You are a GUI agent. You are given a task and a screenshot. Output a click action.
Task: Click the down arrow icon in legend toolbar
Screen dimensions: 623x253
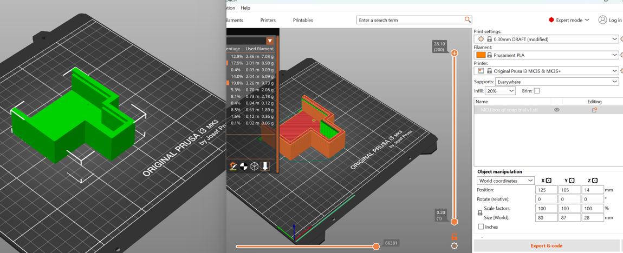point(265,166)
